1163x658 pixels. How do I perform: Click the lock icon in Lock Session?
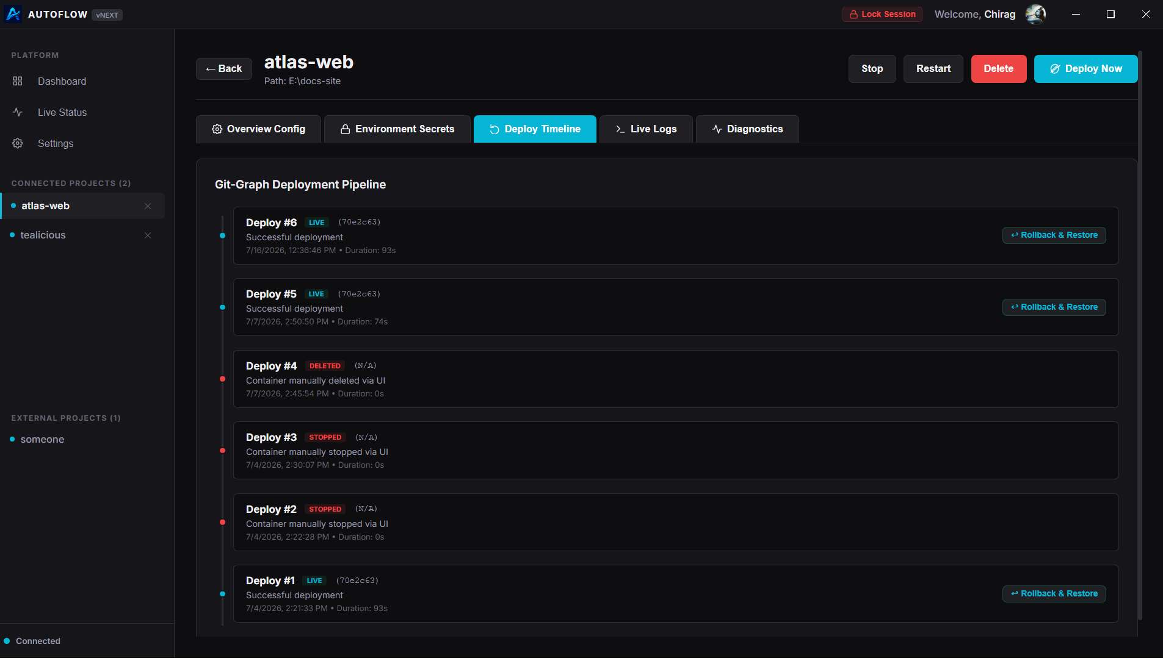[x=853, y=14]
